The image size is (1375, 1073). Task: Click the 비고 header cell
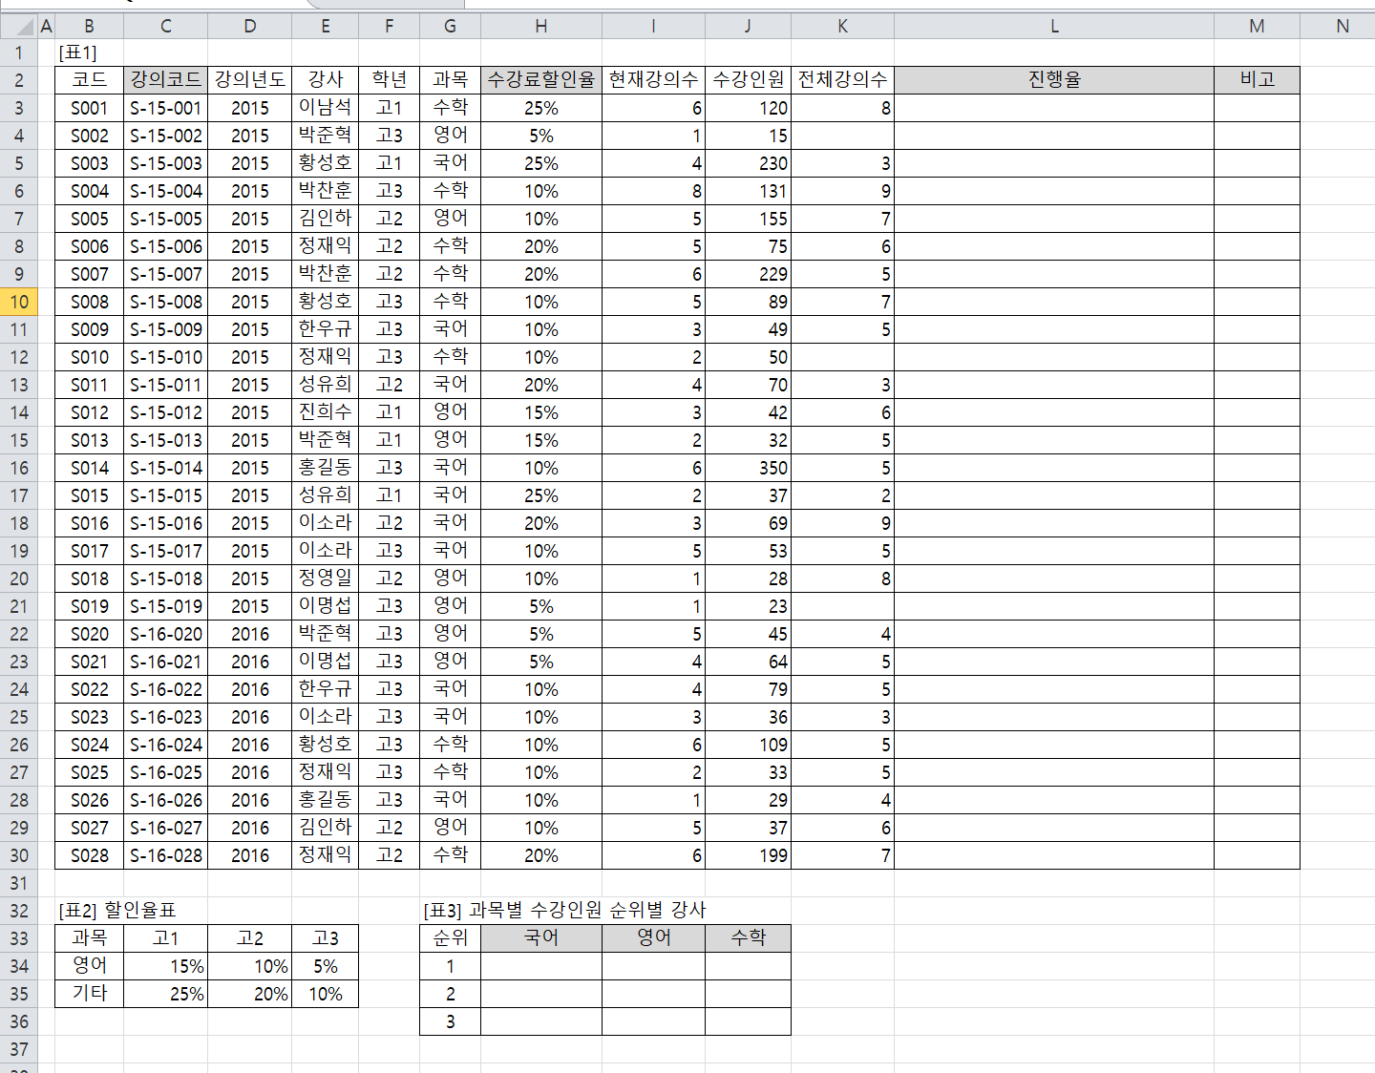tap(1257, 80)
